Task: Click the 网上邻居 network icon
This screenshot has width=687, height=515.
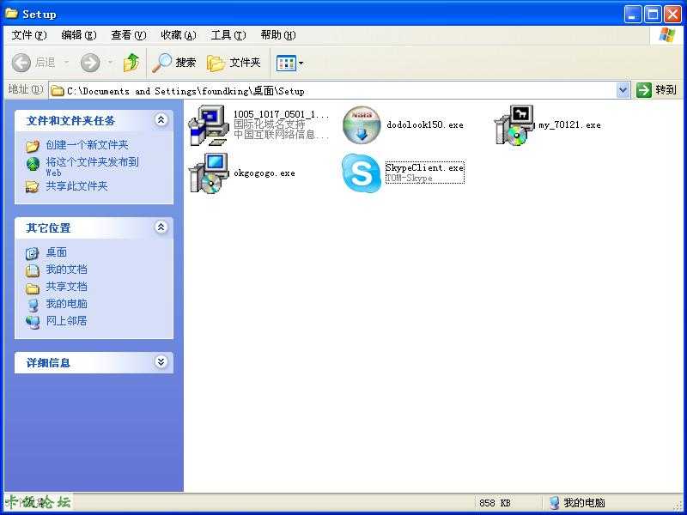Action: [x=33, y=322]
